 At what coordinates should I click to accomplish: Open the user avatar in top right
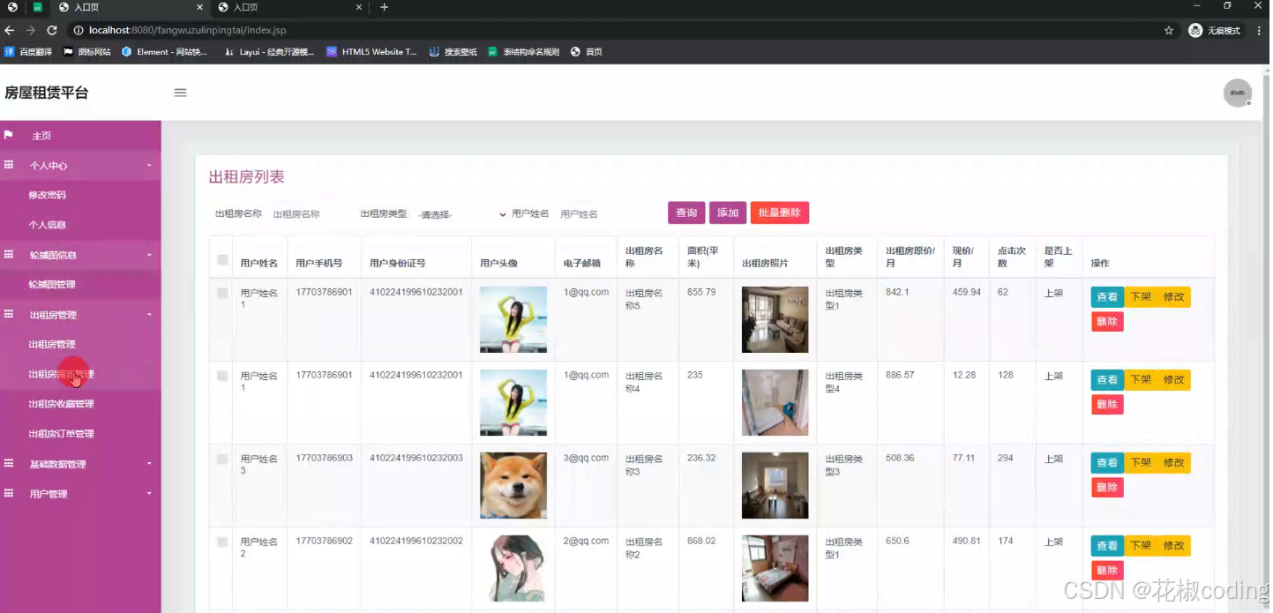click(1237, 93)
